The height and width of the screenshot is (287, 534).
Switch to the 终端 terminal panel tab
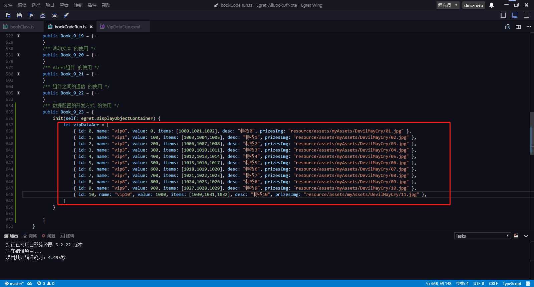click(x=67, y=236)
